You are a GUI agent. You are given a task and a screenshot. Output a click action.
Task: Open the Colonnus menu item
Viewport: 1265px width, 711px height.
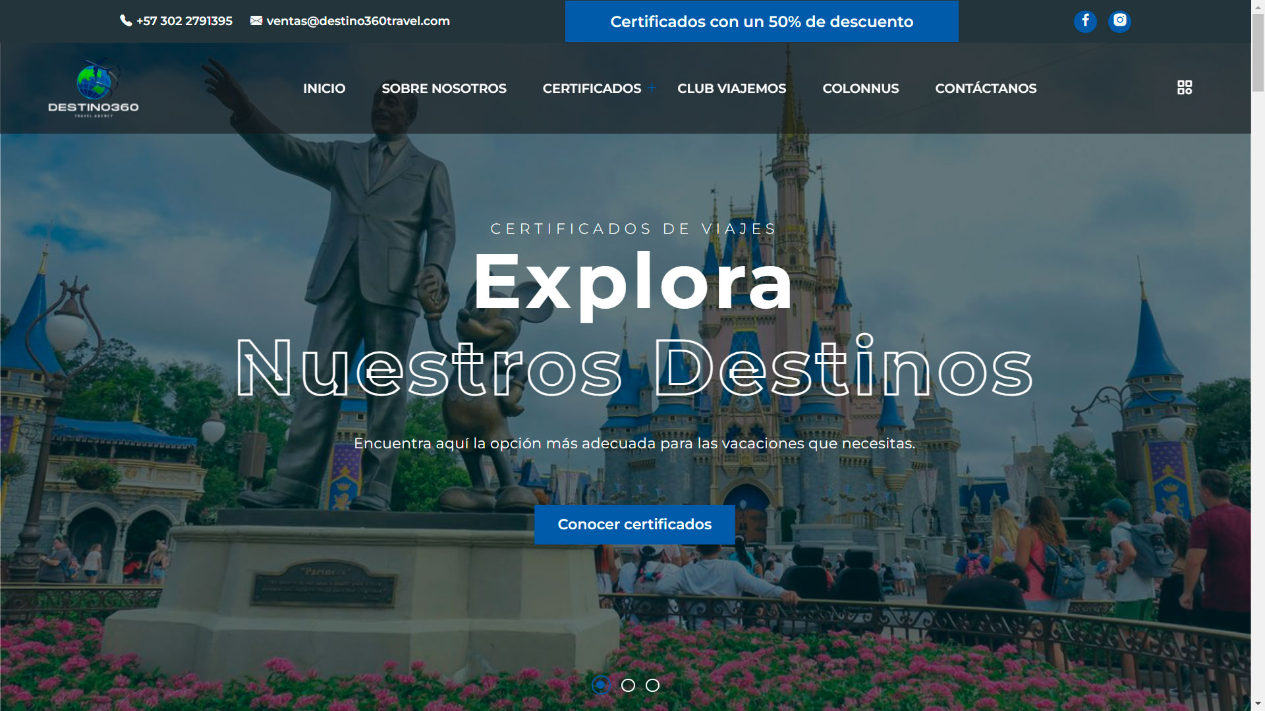point(860,88)
